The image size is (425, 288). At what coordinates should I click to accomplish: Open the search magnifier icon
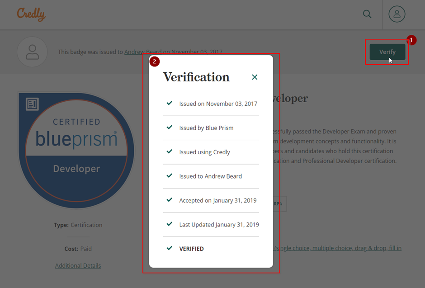[x=367, y=14]
